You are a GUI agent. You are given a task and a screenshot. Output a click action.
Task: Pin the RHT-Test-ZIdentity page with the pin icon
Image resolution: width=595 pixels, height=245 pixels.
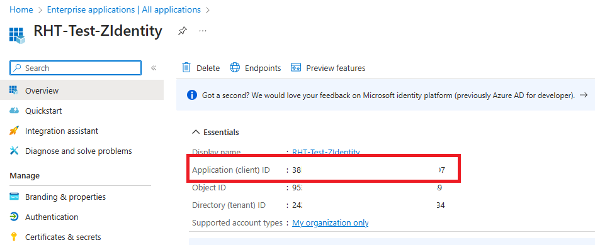click(x=182, y=31)
